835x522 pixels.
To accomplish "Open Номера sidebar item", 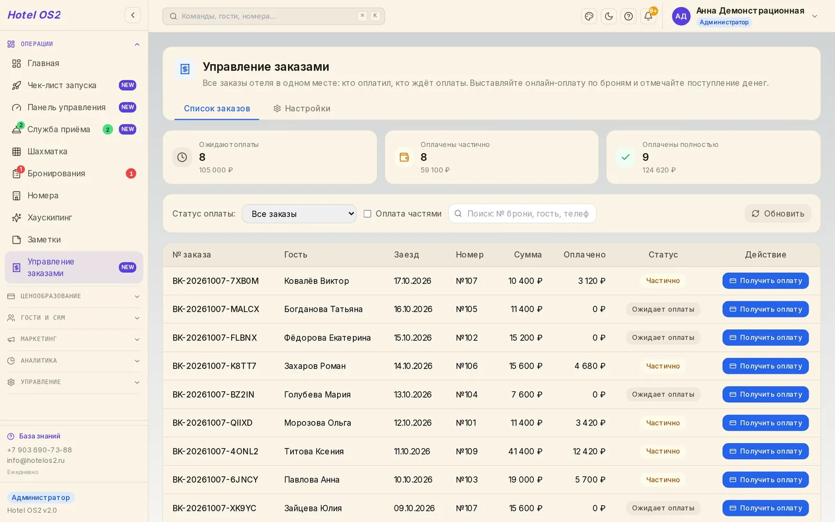I will [74, 195].
